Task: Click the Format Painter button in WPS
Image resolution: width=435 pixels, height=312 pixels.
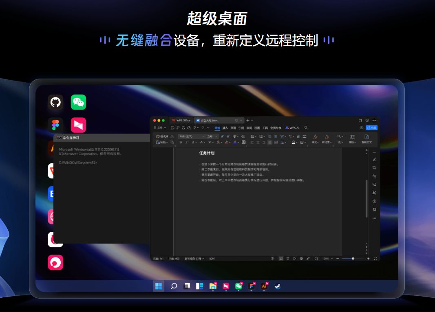Action: tap(162, 136)
